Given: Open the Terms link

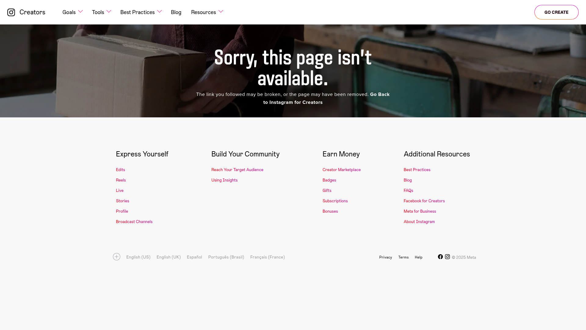Looking at the screenshot, I should (x=403, y=257).
